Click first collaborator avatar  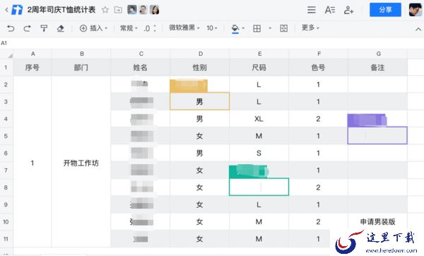(132, 10)
